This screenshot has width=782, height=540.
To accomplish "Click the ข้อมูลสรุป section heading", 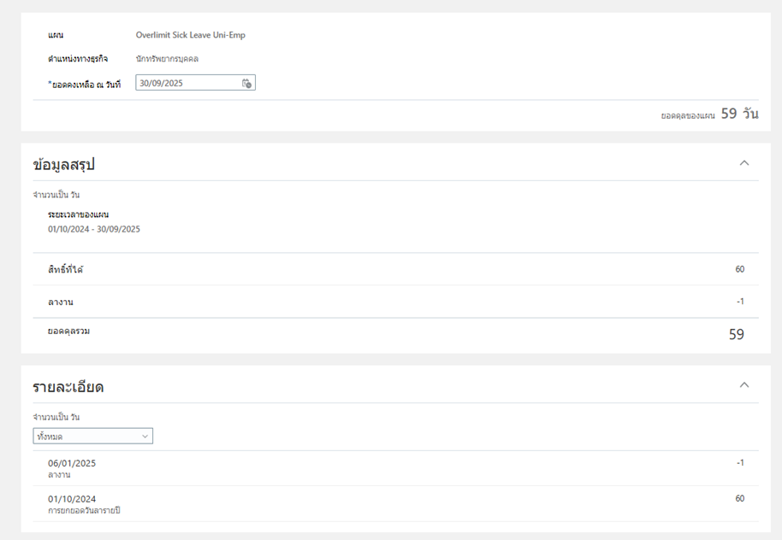I will (63, 165).
